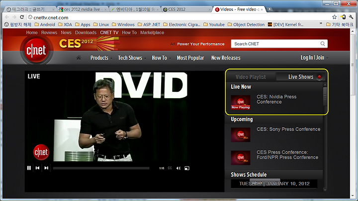Click the extension icon beside the star
358x201 pixels.
click(343, 17)
